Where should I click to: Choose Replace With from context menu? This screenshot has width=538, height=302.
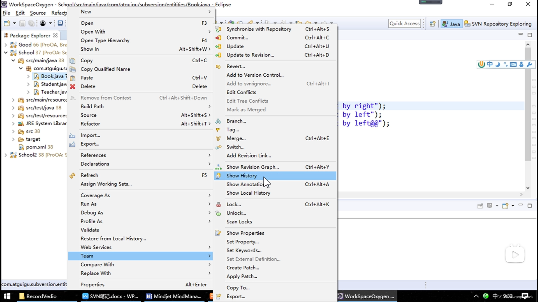pyautogui.click(x=140, y=273)
